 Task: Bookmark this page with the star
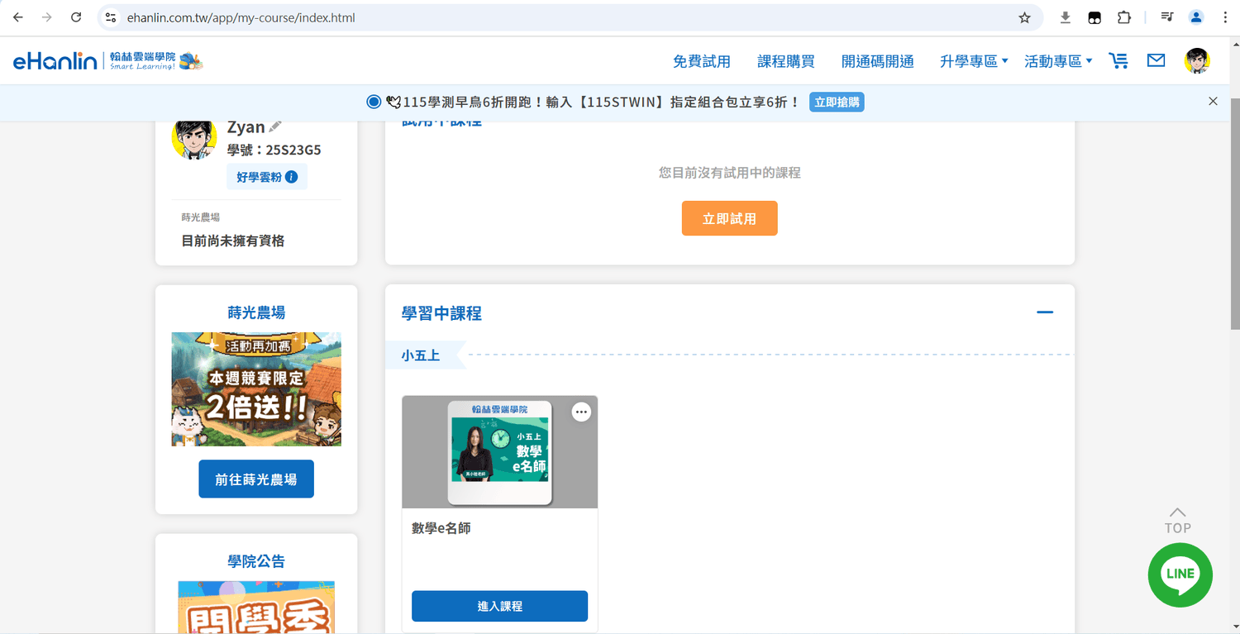pos(1024,17)
